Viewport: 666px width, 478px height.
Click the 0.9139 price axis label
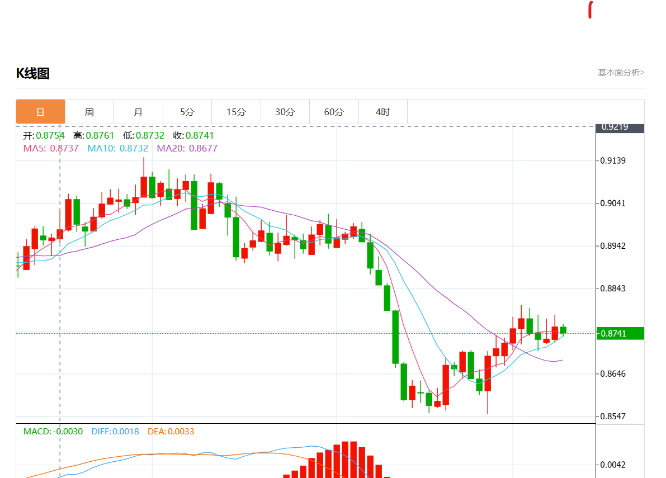coord(613,160)
